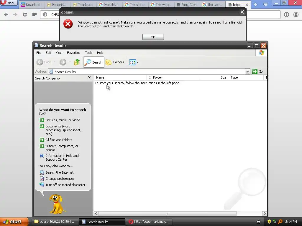Go up one folder level
302x226 pixels.
point(77,62)
